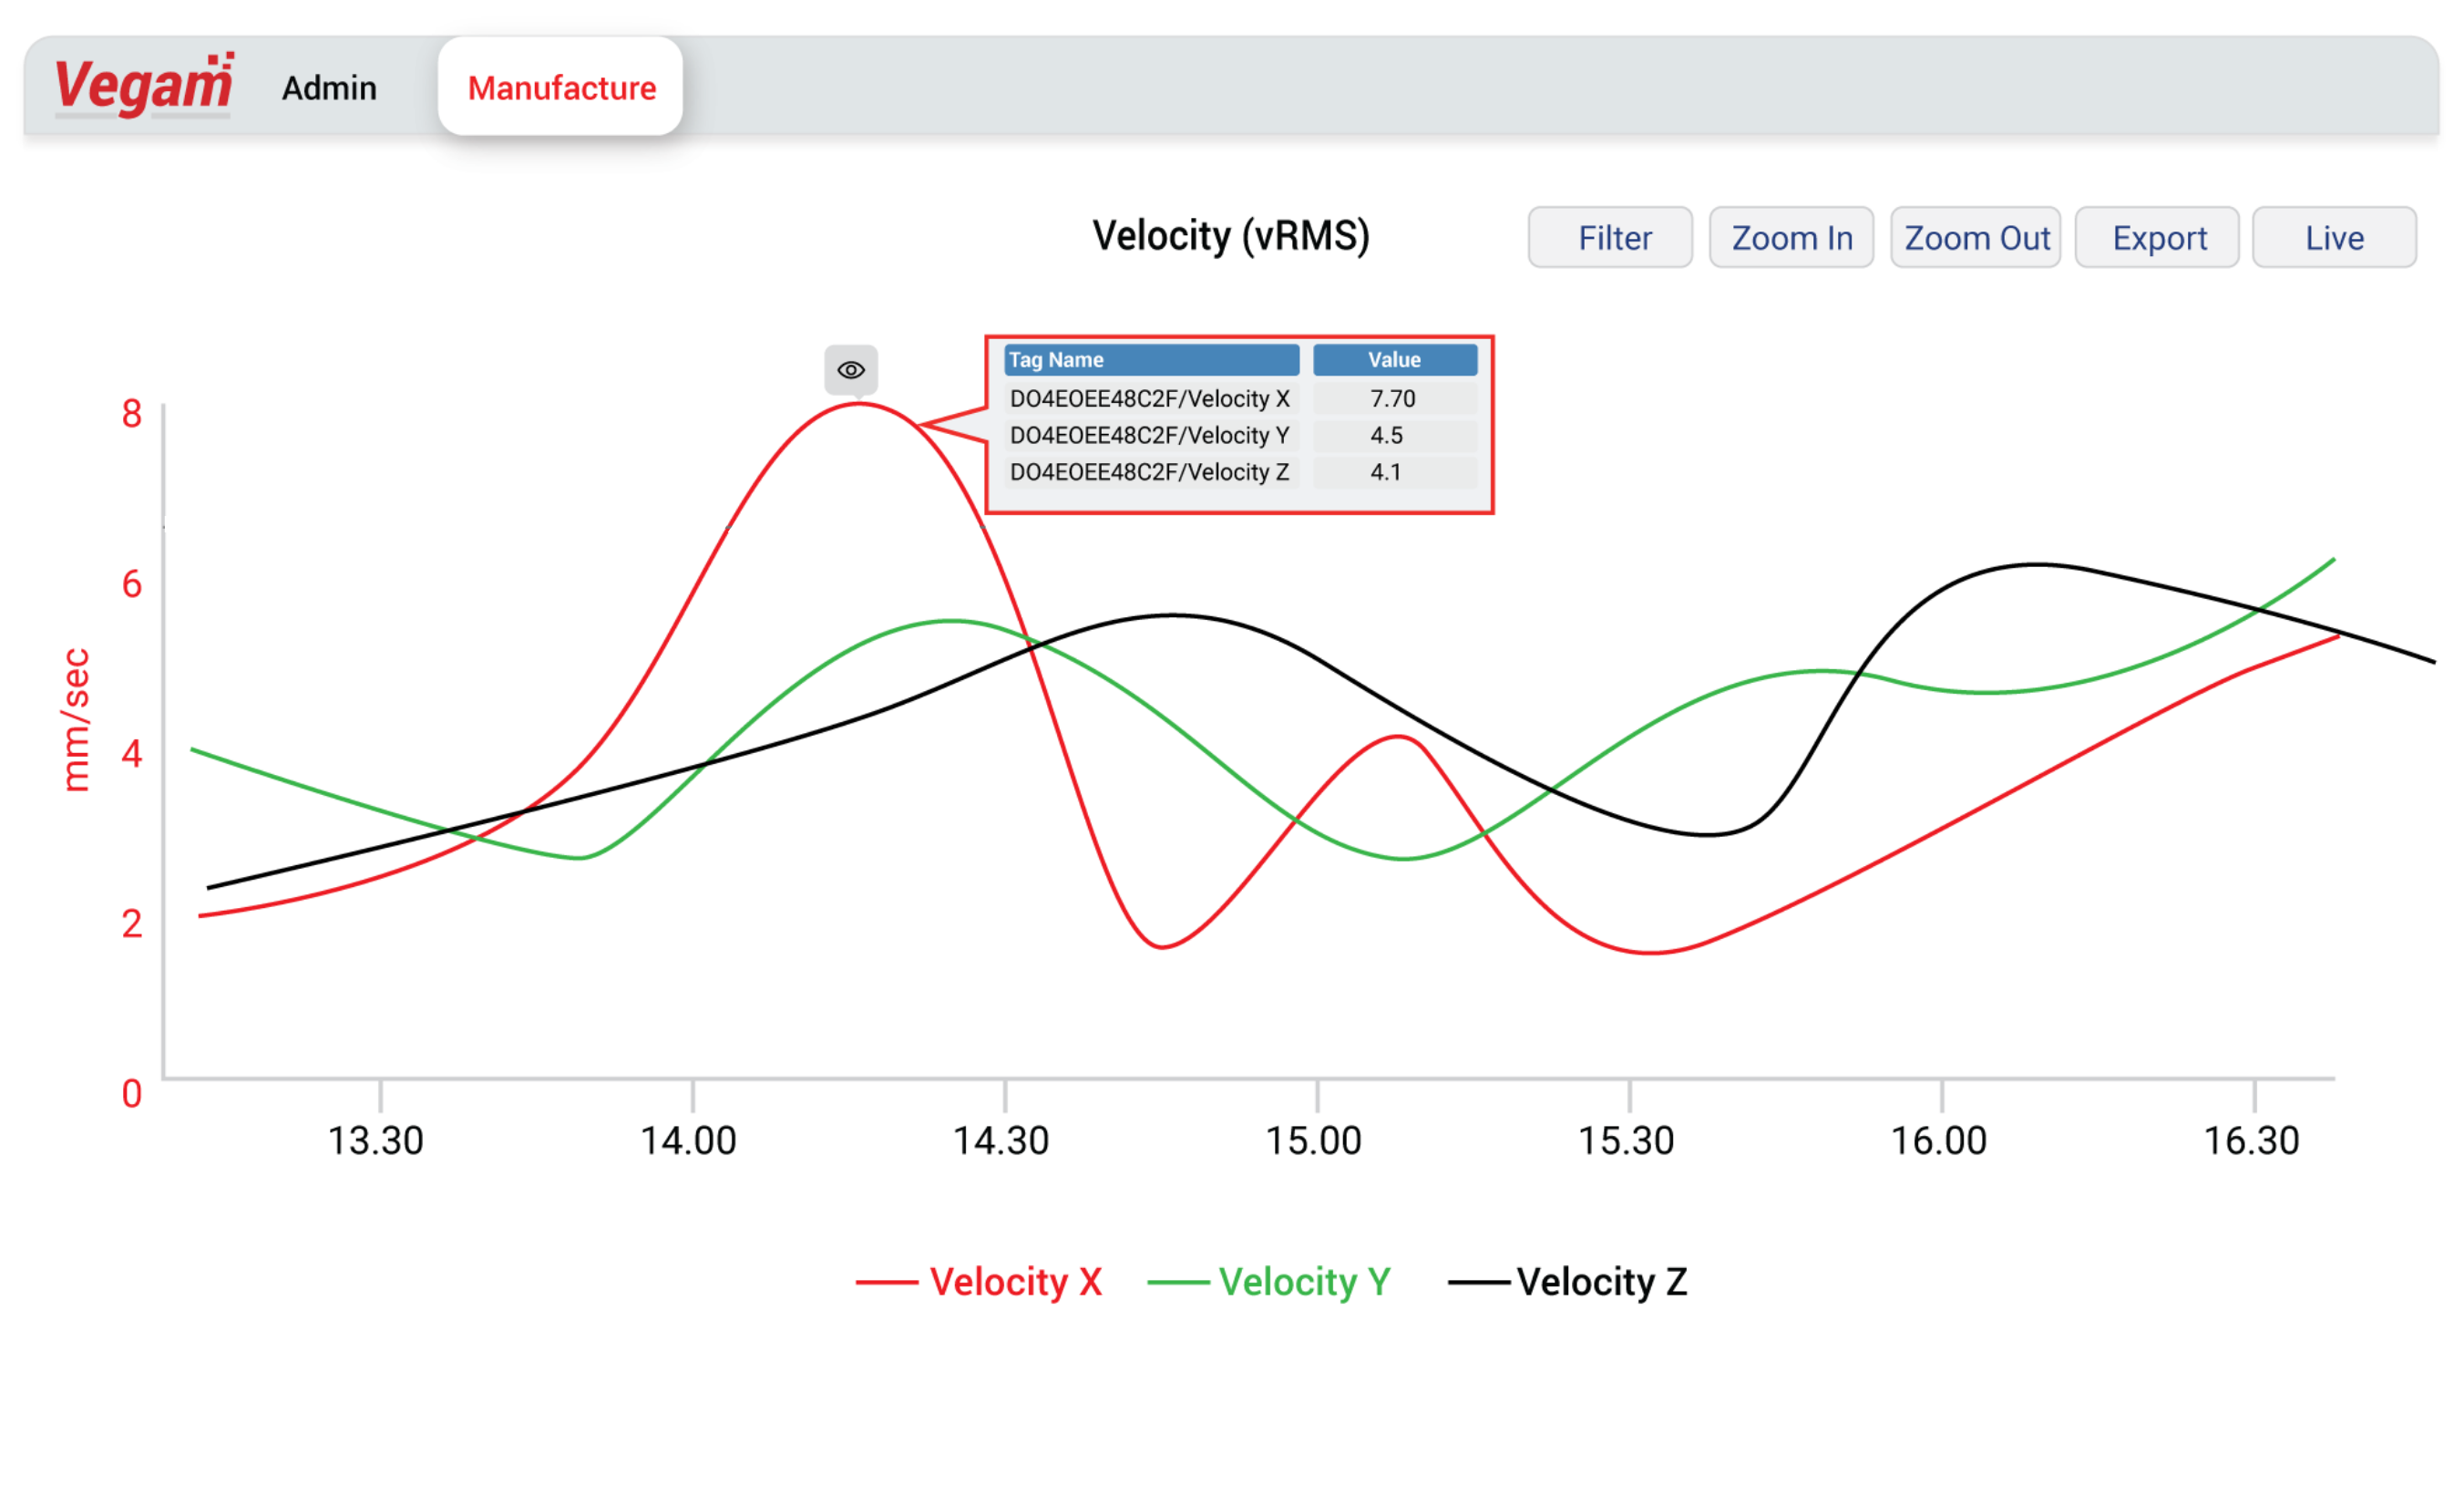Screen dimensions: 2464x1486
Task: Click the eye icon above the chart peak
Action: point(851,370)
